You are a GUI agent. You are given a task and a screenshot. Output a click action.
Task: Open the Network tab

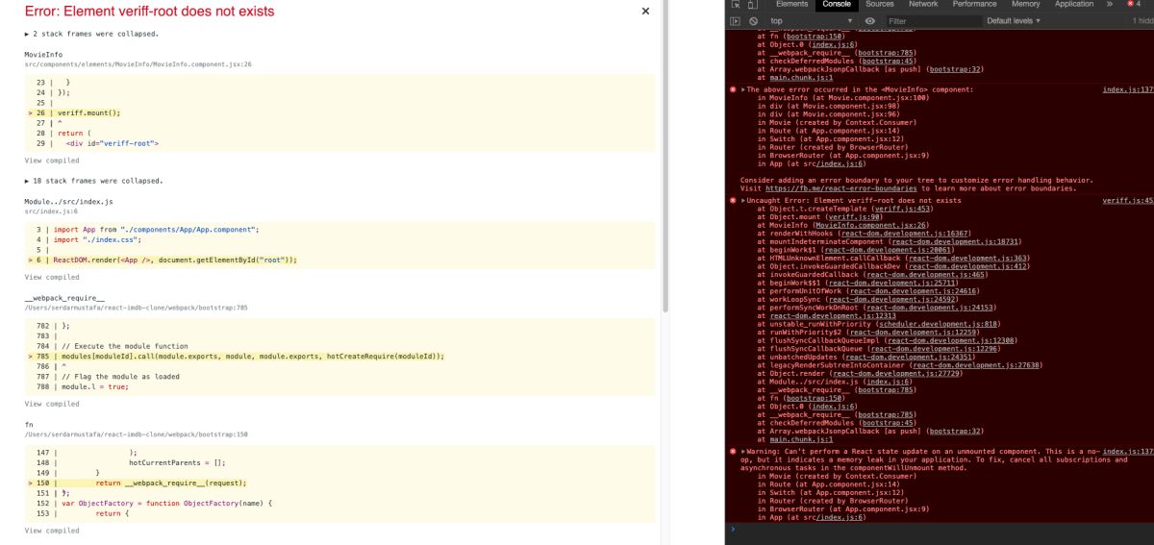coord(923,4)
